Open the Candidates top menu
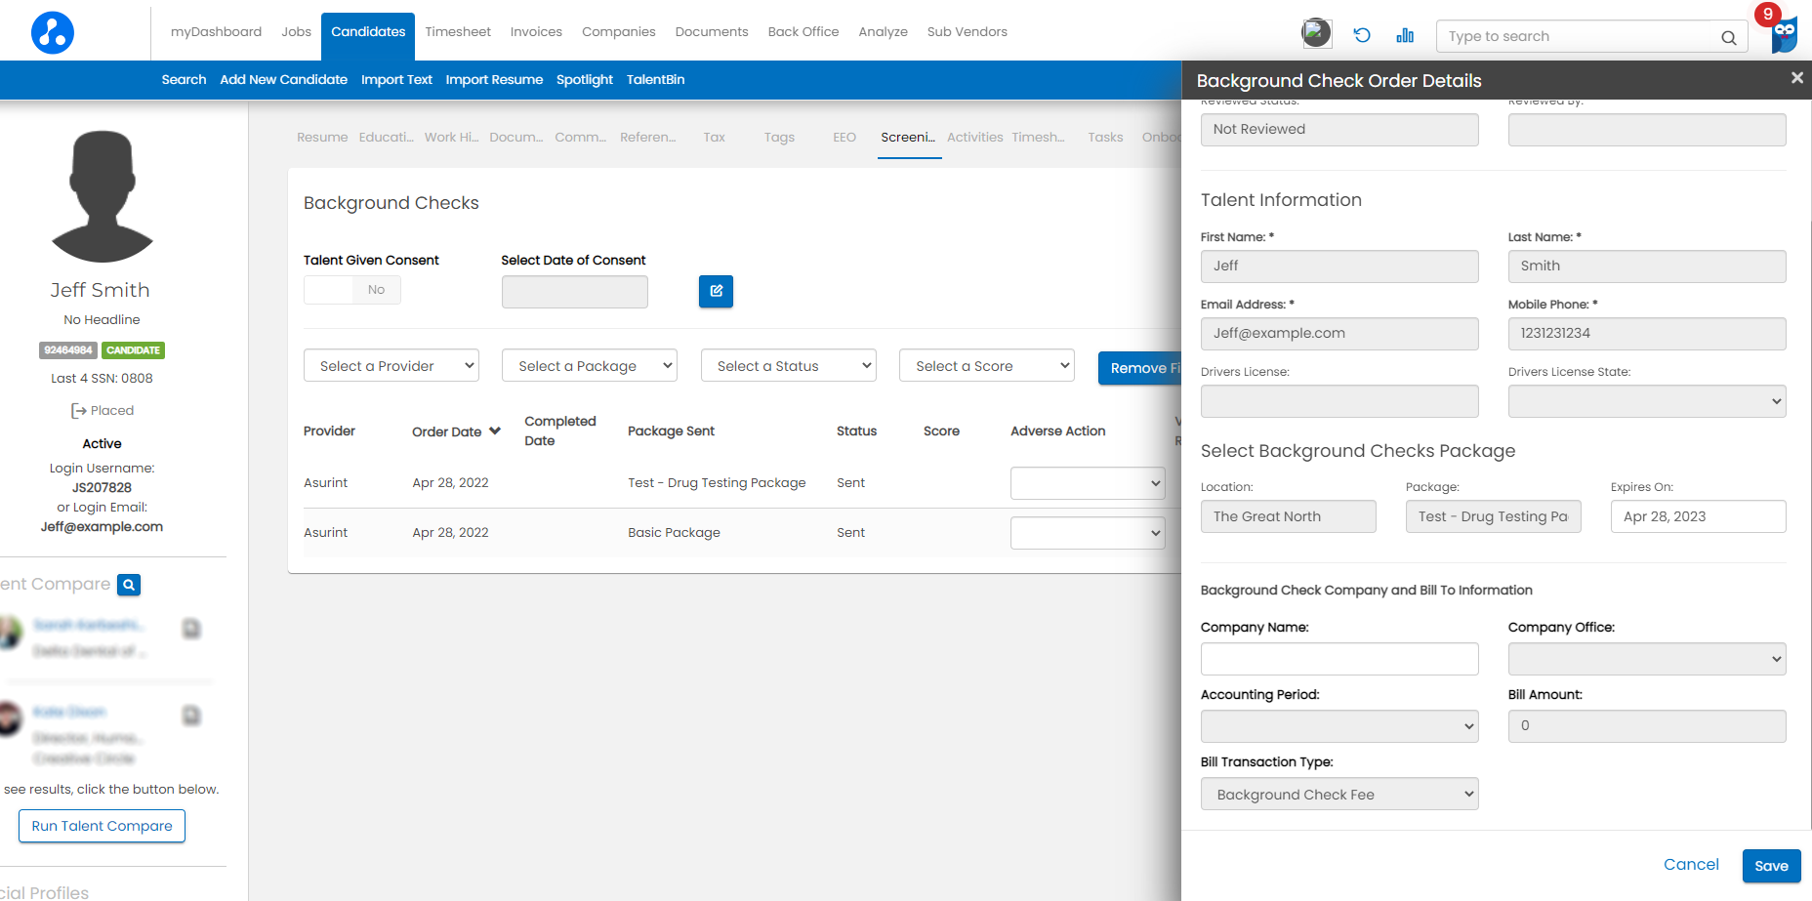The image size is (1812, 901). point(368,32)
